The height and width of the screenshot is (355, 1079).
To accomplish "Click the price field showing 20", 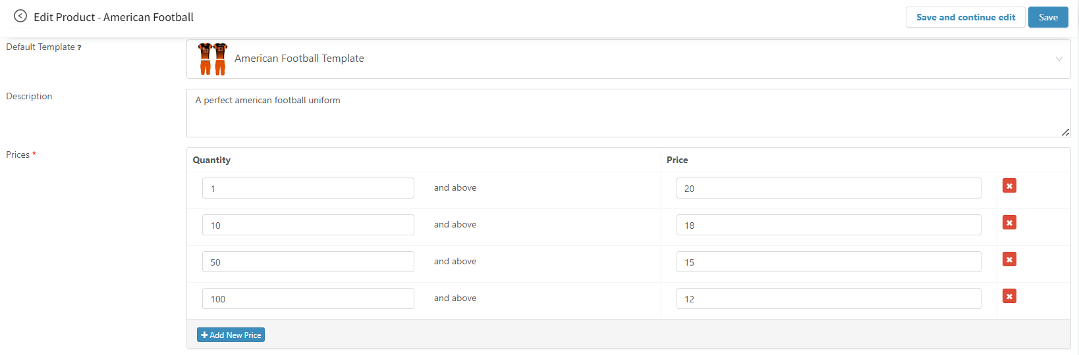I will point(828,189).
